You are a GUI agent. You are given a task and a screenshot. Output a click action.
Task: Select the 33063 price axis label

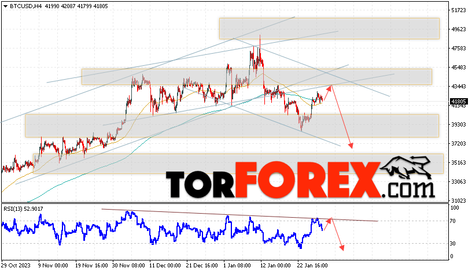click(x=459, y=181)
